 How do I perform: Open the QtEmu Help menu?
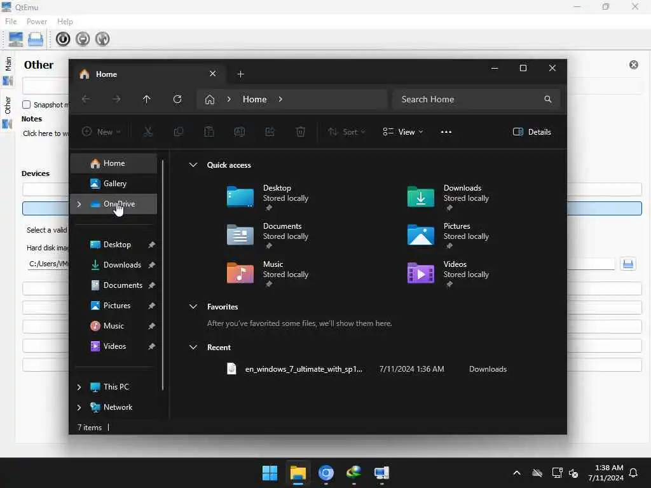point(65,21)
